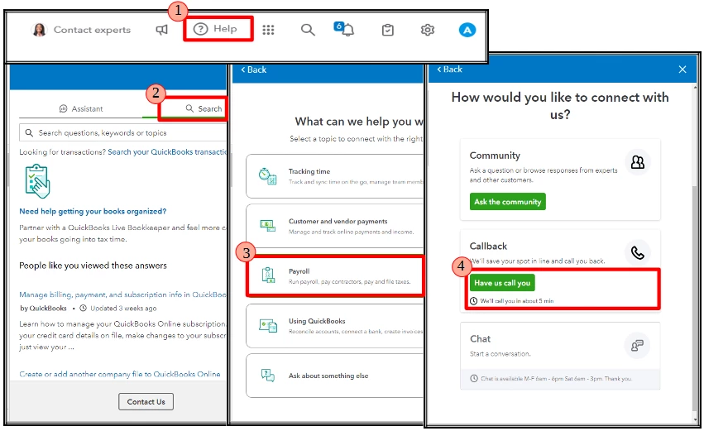Switch to the Assistant tab
The width and height of the screenshot is (704, 431).
tap(81, 108)
